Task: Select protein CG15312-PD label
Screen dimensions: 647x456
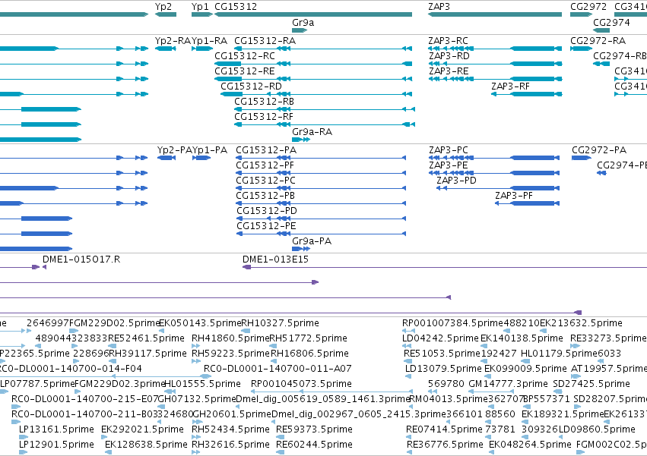Action: point(267,211)
